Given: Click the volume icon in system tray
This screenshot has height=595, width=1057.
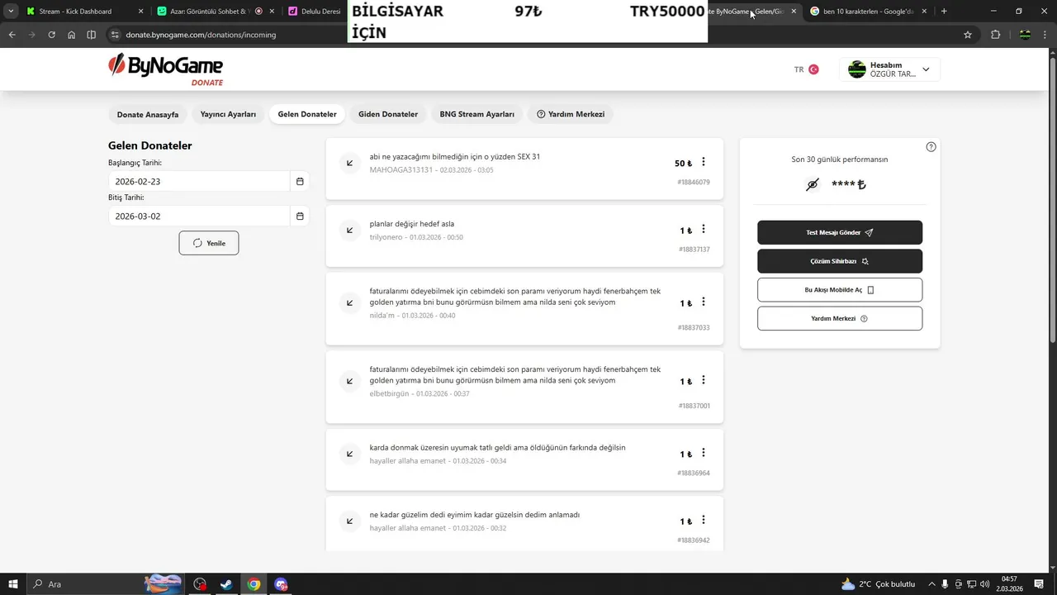Looking at the screenshot, I should click(985, 584).
